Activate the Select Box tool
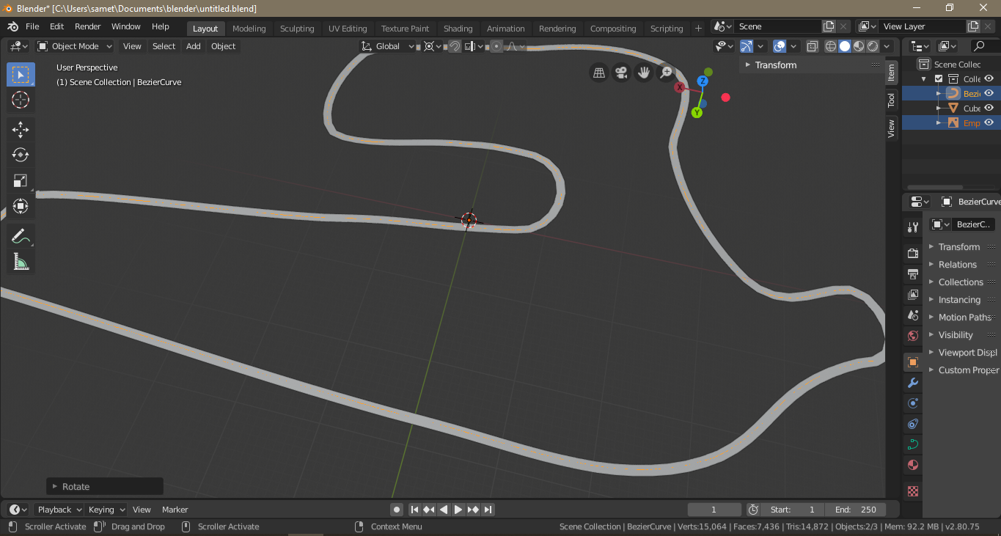This screenshot has height=536, width=1001. coord(21,75)
